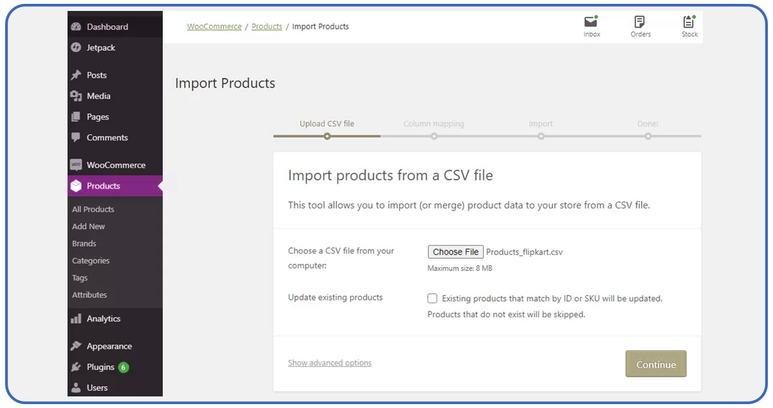The height and width of the screenshot is (408, 773).
Task: Open the Media menu item
Action: click(x=115, y=96)
